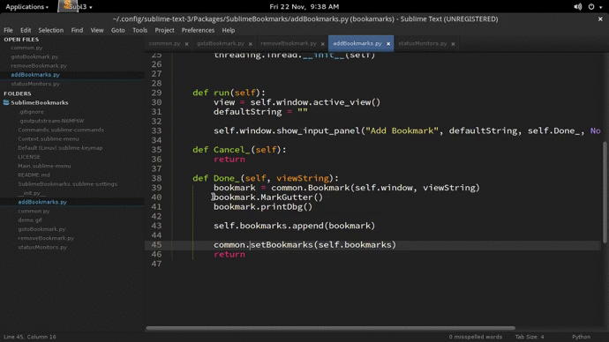Click the 0 misspelled words status
Screen dimensions: 609x342
click(x=476, y=337)
